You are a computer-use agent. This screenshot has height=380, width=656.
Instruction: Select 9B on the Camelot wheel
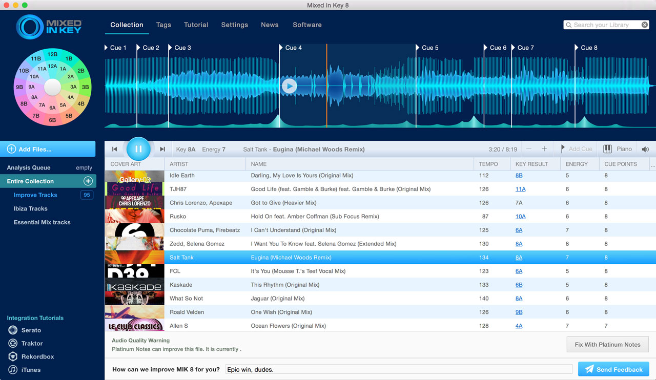pos(19,87)
